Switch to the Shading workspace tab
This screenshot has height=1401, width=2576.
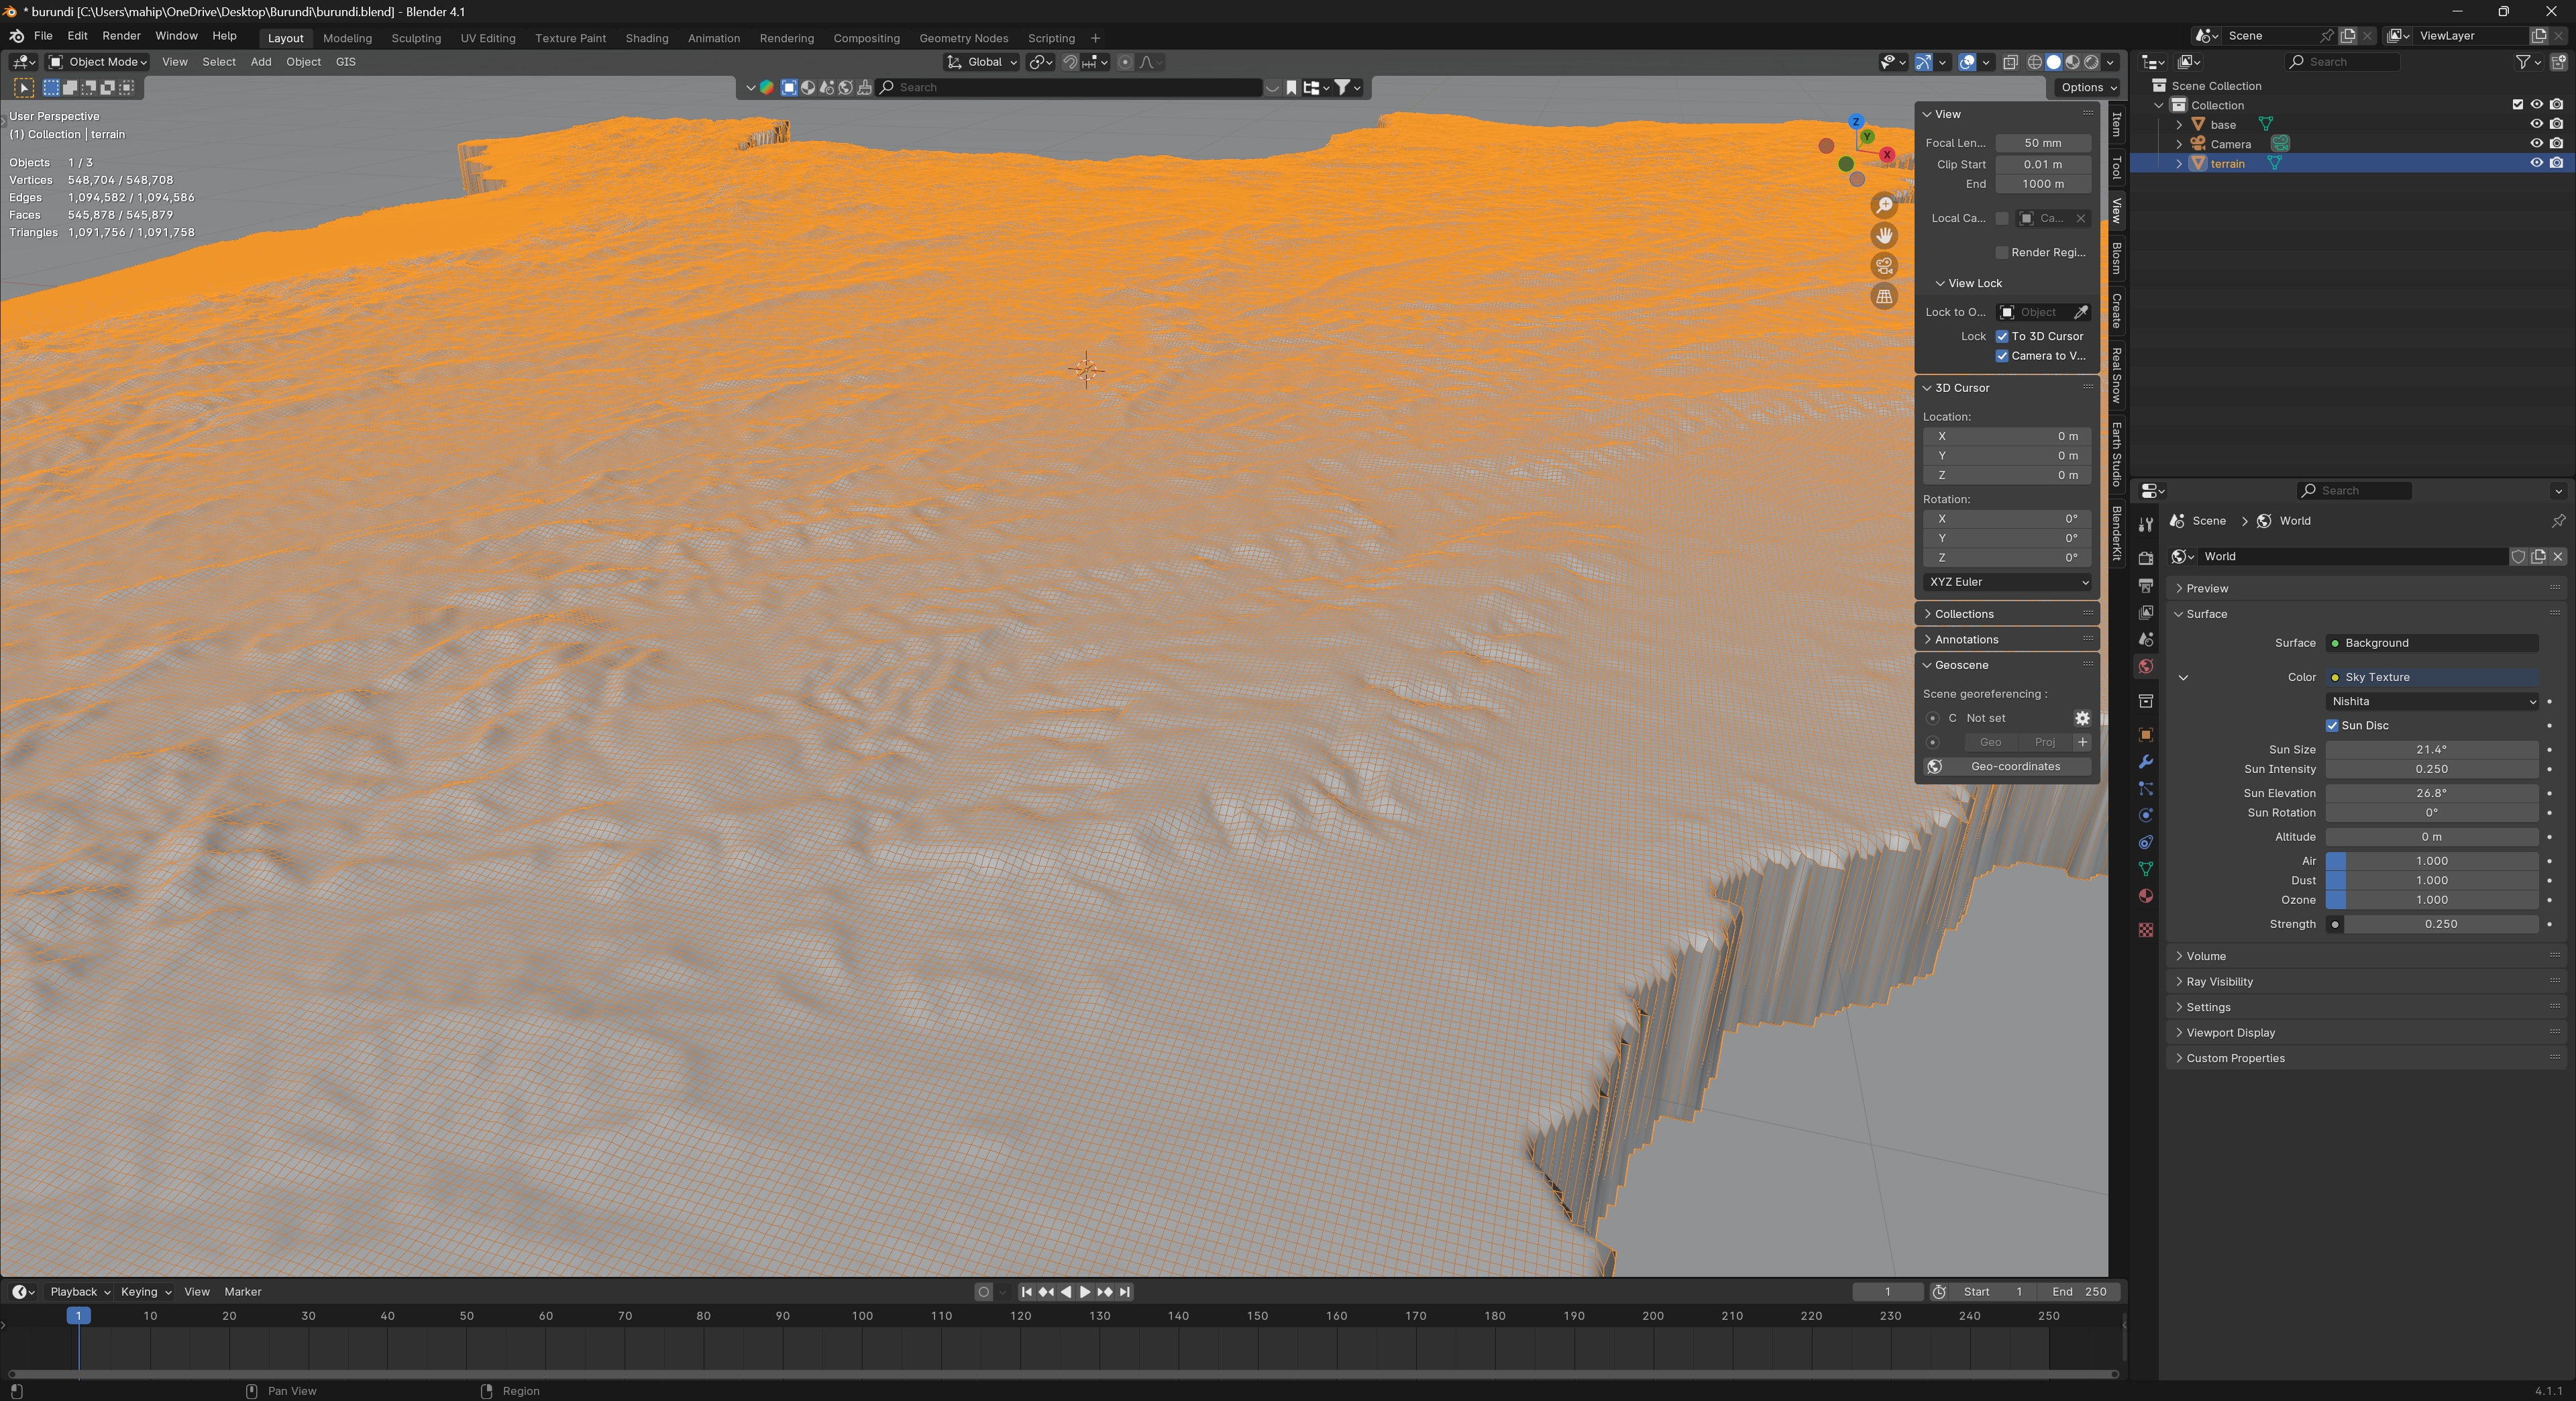click(x=646, y=38)
